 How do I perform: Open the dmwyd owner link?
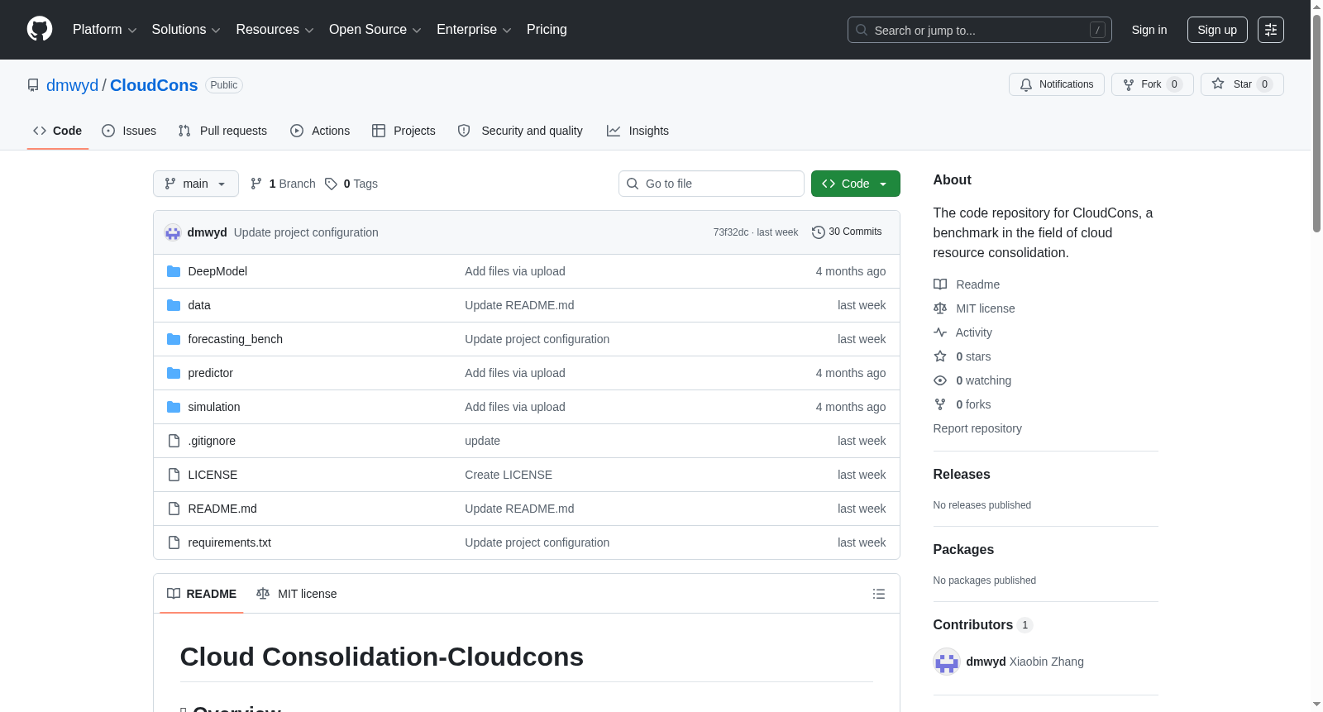72,85
